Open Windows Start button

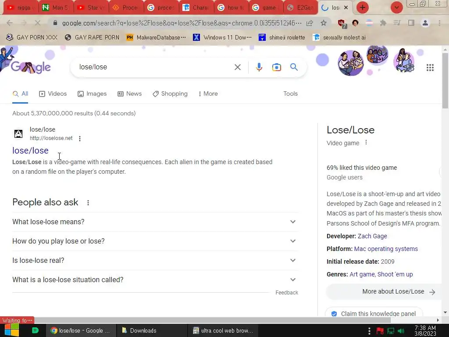coord(11,330)
